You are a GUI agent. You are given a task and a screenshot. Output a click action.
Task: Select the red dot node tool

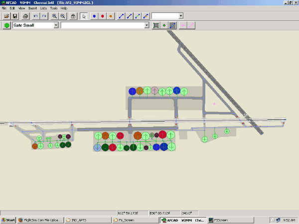(x=102, y=16)
